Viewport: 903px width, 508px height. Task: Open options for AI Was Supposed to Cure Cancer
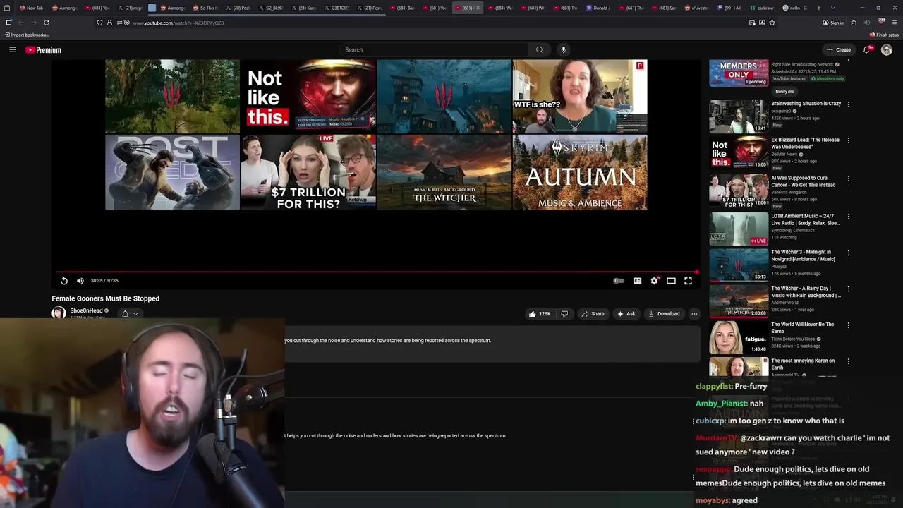pyautogui.click(x=848, y=179)
